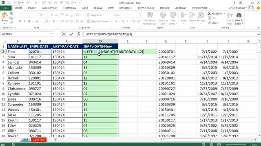Image resolution: width=261 pixels, height=146 pixels.
Task: Open the Date number format dropdown
Action: click(x=139, y=15)
